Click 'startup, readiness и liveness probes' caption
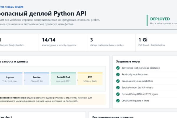Screen dimensions: 177x118 tap(107, 45)
